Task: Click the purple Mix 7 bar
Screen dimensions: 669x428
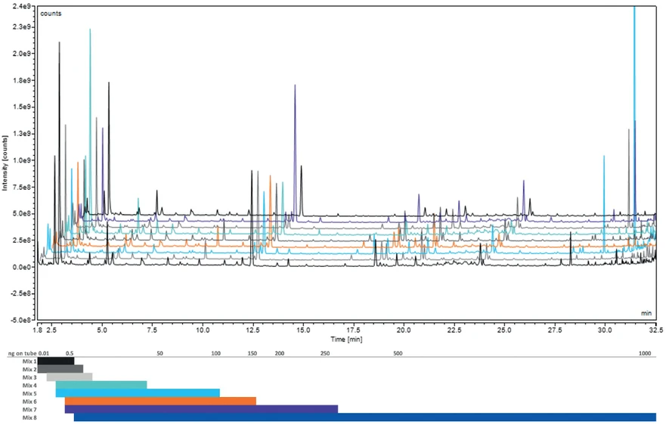Action: (201, 409)
